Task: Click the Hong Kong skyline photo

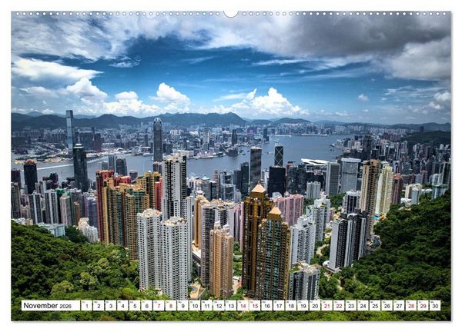Action: coord(231,166)
